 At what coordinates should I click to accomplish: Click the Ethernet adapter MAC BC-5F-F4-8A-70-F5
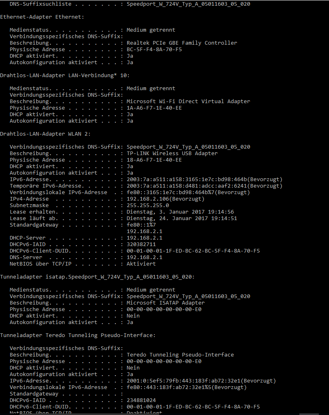(x=154, y=50)
